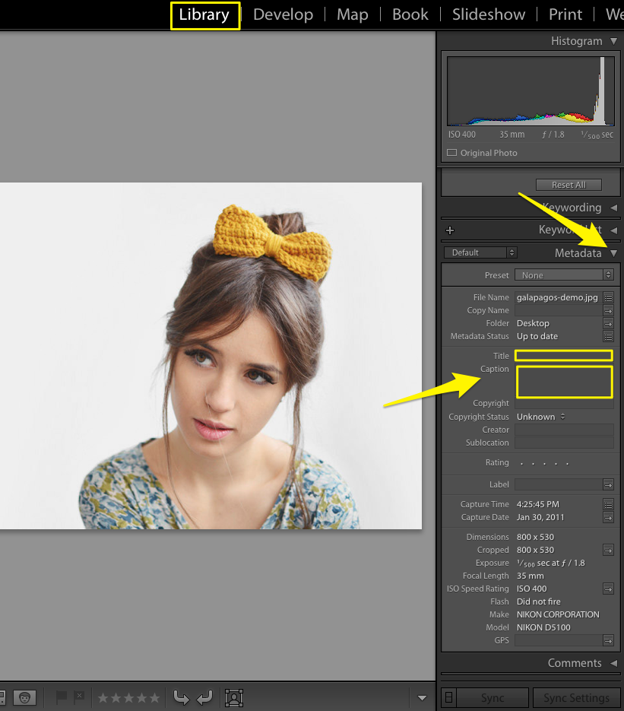Set the flagged pick flag in toolbar
The width and height of the screenshot is (624, 711).
[x=62, y=697]
